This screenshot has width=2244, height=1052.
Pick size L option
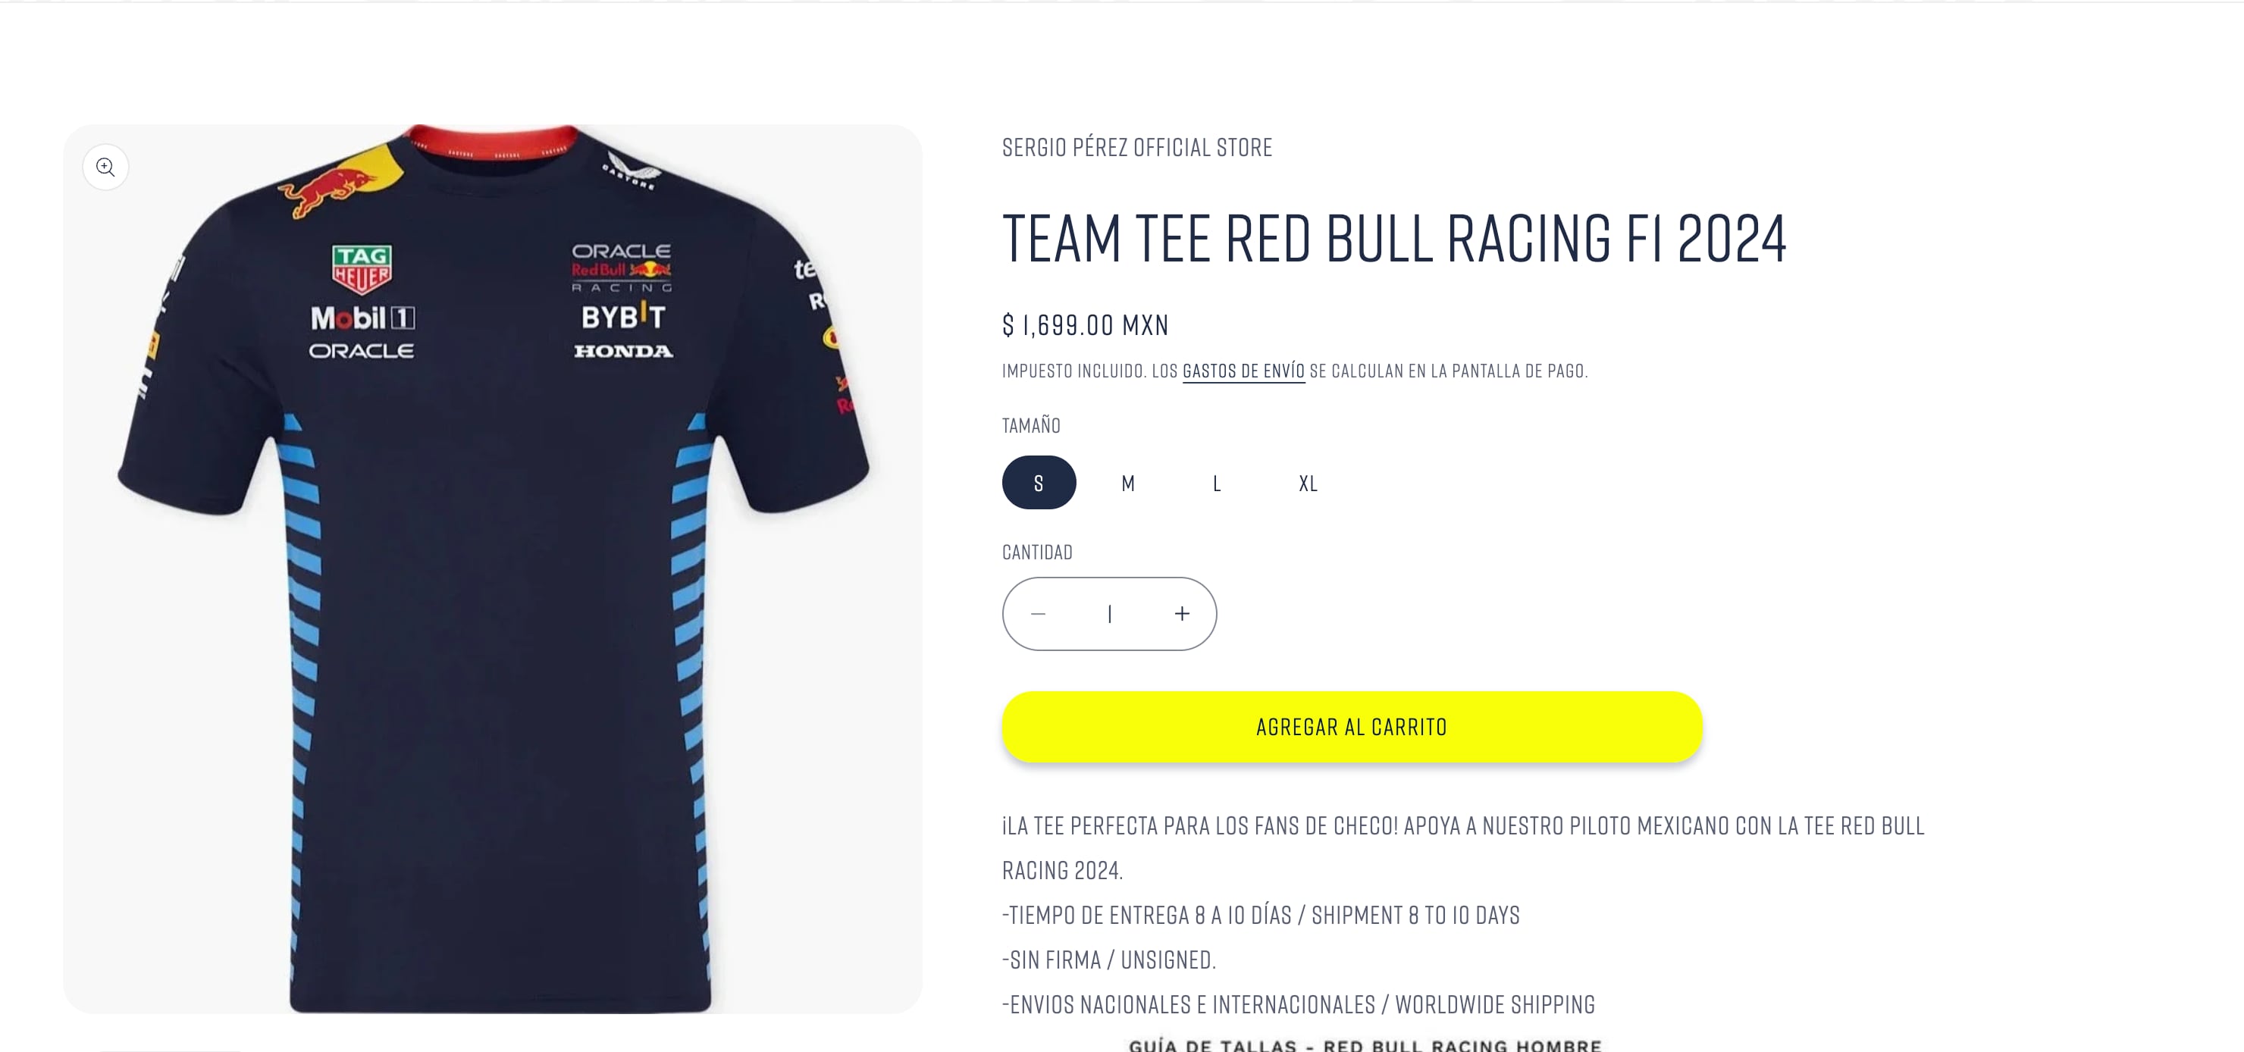point(1217,483)
